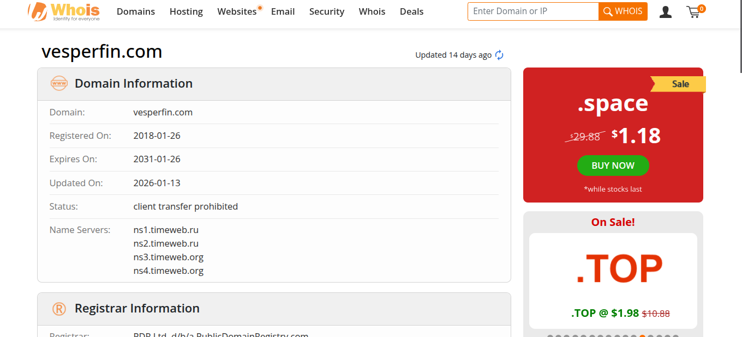Click the Domain Information www icon
The width and height of the screenshot is (742, 337).
pyautogui.click(x=59, y=83)
